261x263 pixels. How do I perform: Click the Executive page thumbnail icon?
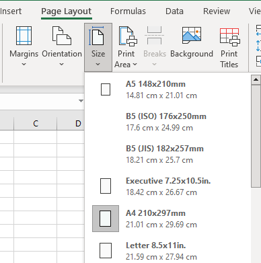click(106, 186)
